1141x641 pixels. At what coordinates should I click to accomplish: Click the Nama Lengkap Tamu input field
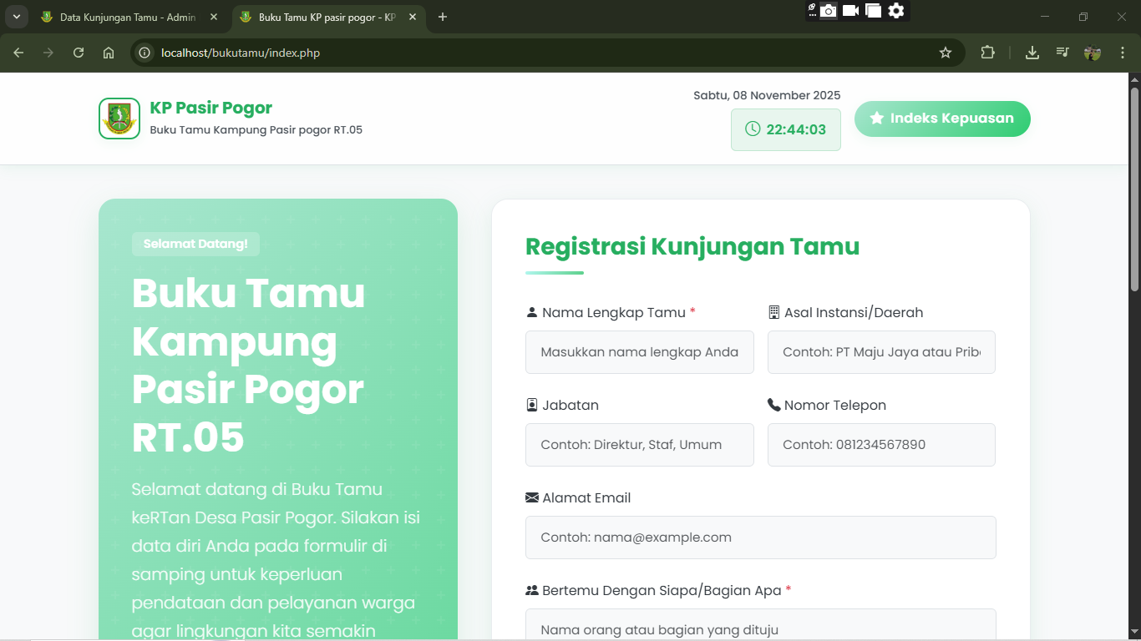[x=639, y=352]
